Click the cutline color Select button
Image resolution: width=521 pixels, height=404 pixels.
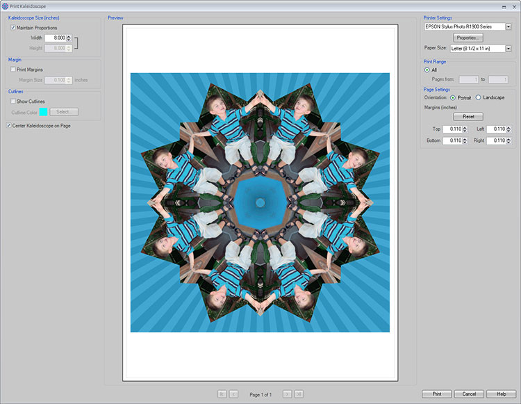pos(64,112)
